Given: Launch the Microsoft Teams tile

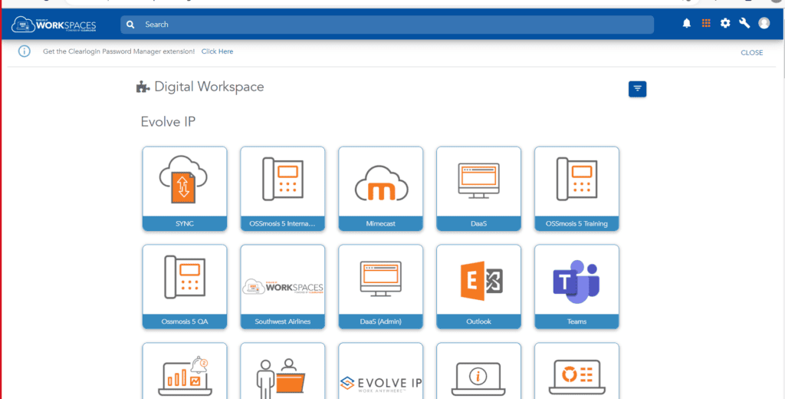Looking at the screenshot, I should click(x=576, y=287).
